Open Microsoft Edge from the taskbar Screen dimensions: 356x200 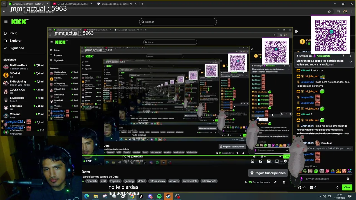tap(86, 196)
